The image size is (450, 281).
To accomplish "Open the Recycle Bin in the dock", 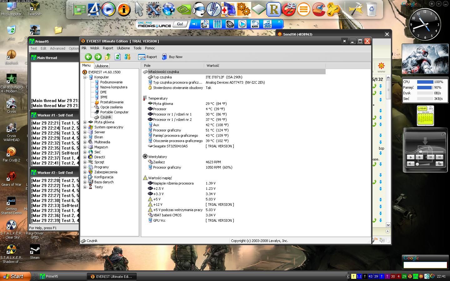I will [371, 9].
